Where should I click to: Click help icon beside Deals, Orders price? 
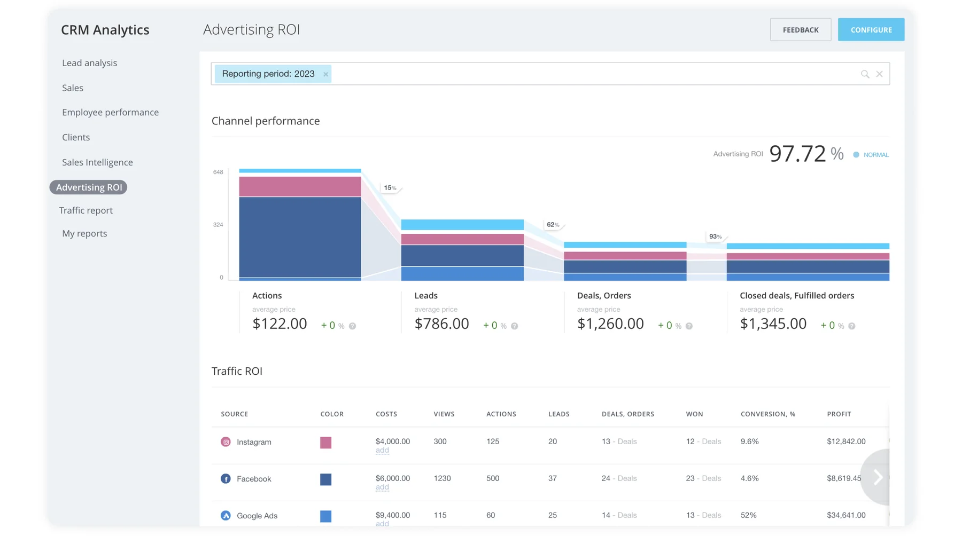coord(689,326)
